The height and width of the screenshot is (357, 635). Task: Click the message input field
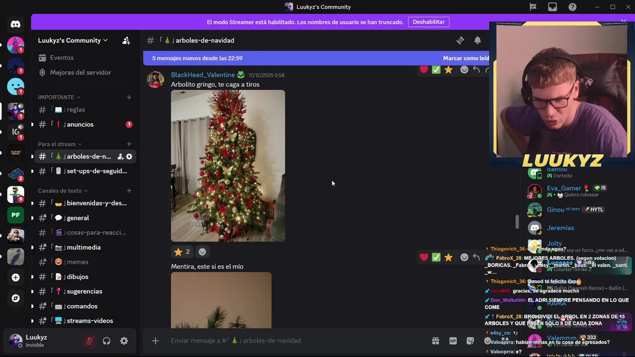[x=298, y=341]
